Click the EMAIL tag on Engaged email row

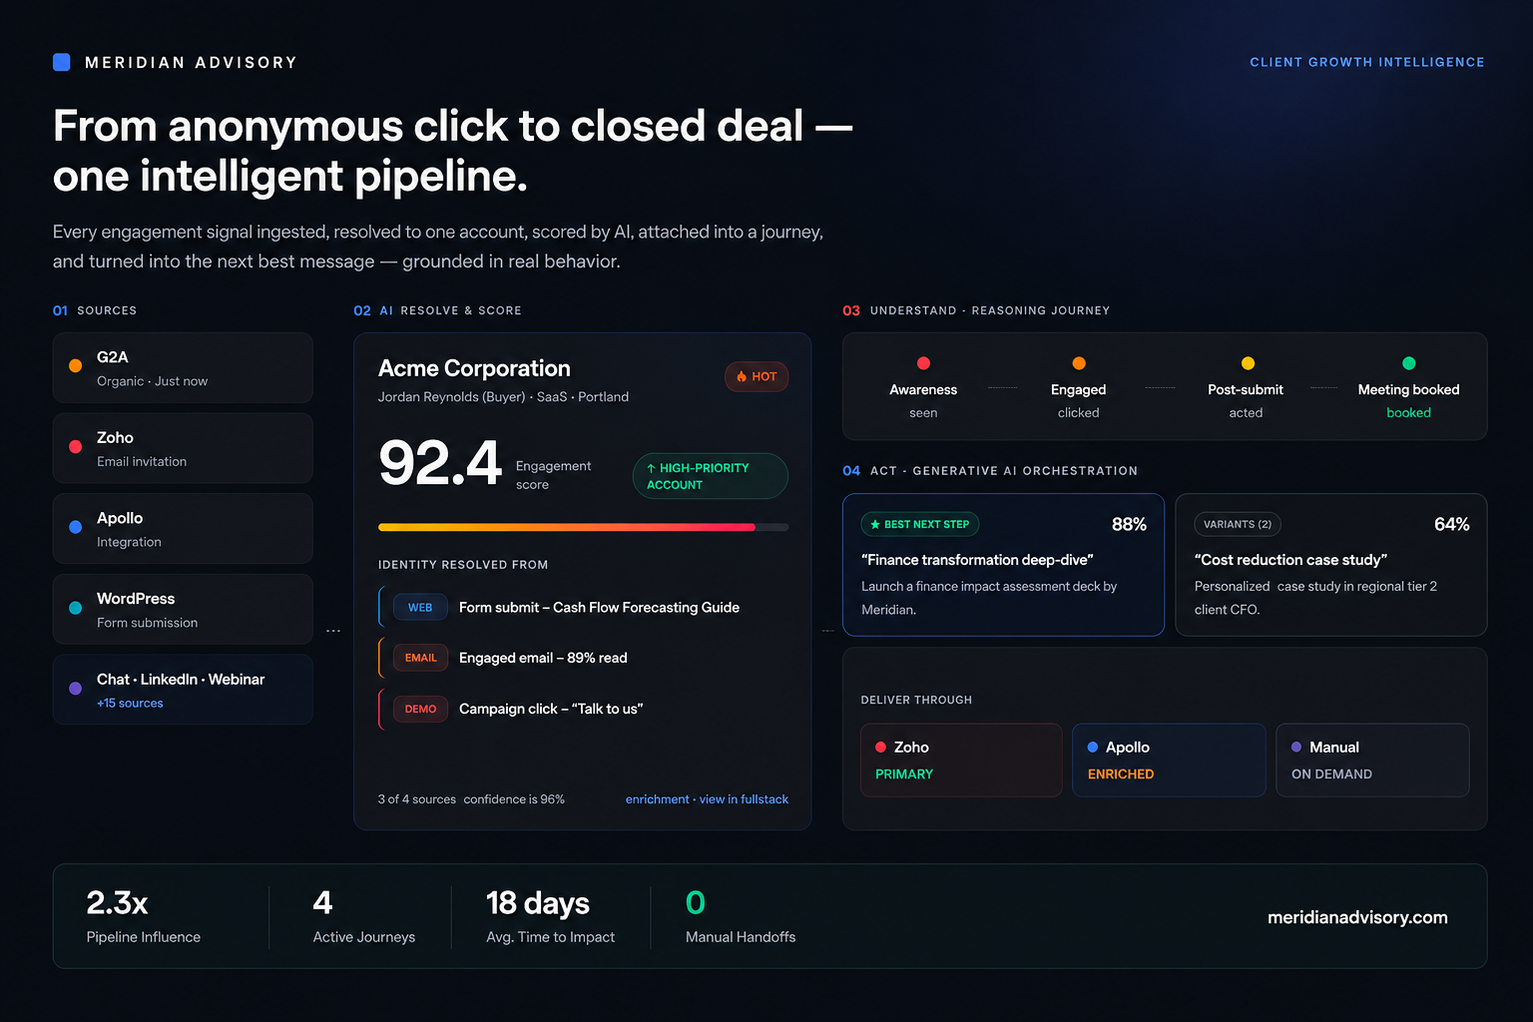[420, 658]
